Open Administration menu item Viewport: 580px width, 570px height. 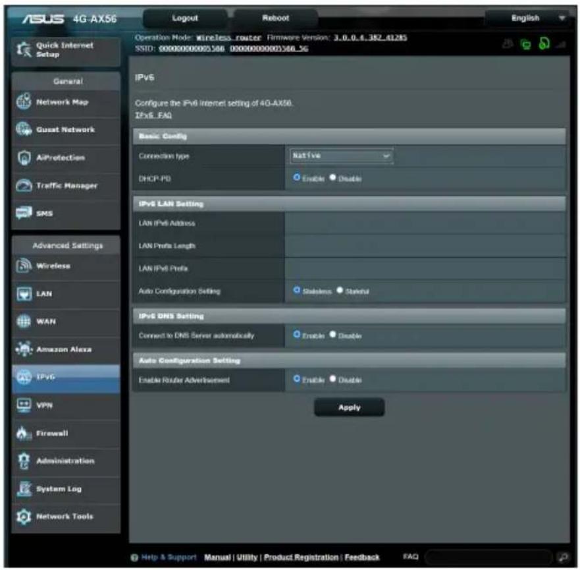point(66,461)
